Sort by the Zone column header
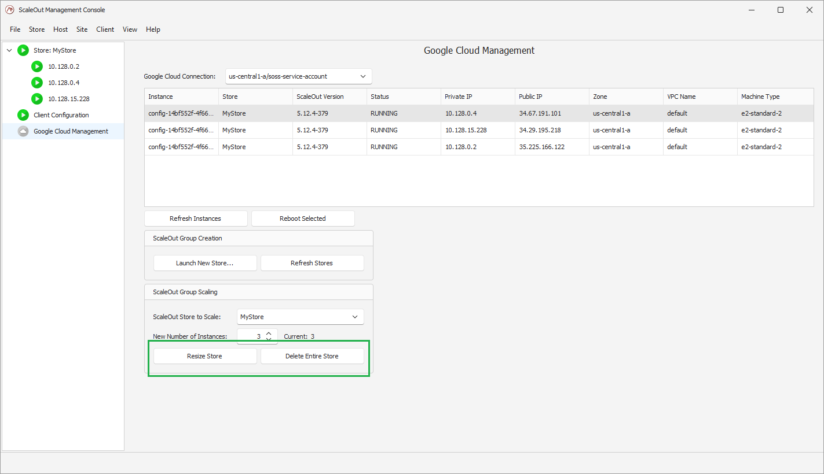This screenshot has width=824, height=474. (x=626, y=97)
